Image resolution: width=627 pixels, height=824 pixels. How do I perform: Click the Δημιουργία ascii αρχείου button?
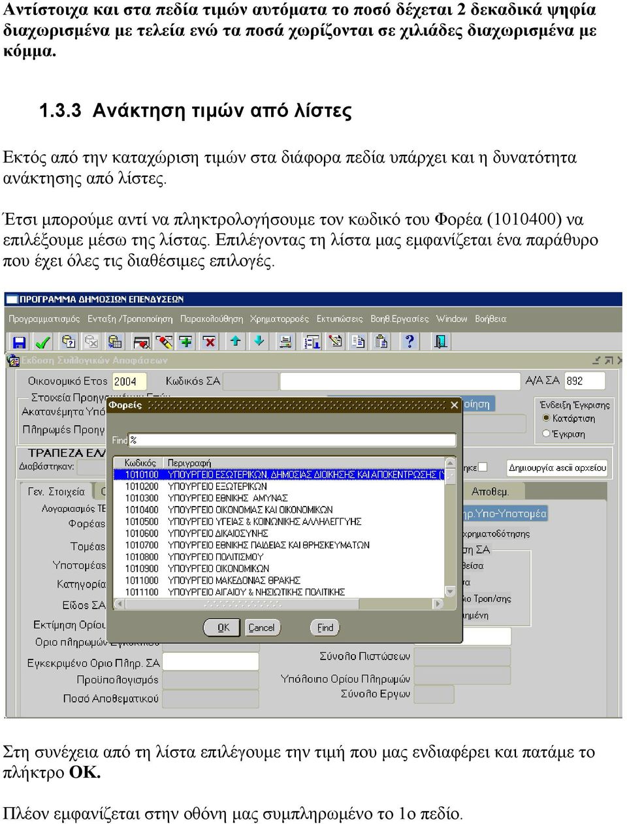click(558, 467)
